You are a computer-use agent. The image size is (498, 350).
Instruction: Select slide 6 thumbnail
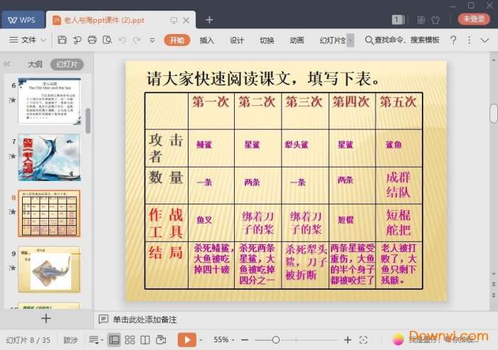click(49, 101)
